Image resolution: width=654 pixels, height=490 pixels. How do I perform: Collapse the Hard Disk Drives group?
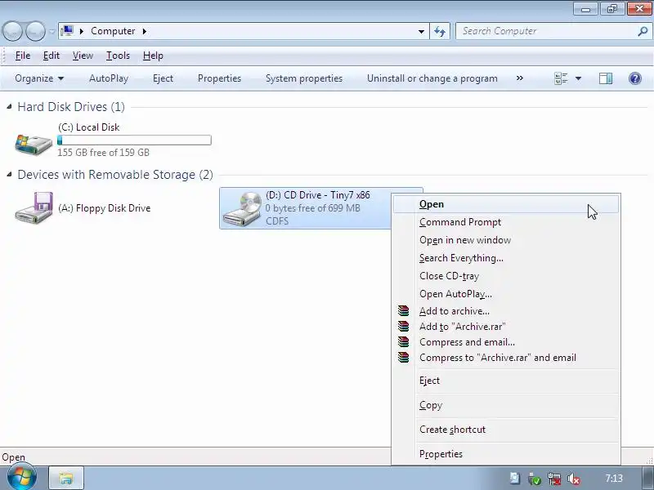tap(9, 107)
